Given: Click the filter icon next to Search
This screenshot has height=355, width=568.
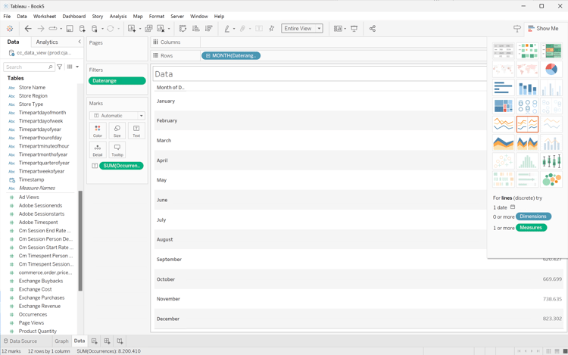Looking at the screenshot, I should point(59,67).
